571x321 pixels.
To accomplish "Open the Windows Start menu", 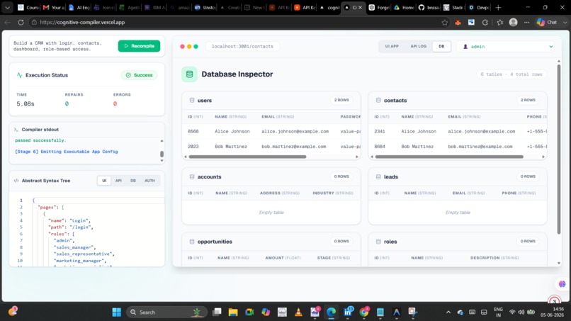I will 116,312.
